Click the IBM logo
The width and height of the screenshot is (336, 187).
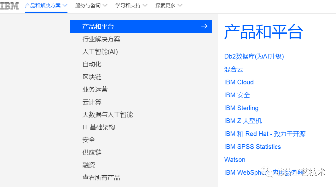9,6
